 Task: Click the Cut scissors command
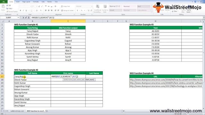(x=9, y=5)
